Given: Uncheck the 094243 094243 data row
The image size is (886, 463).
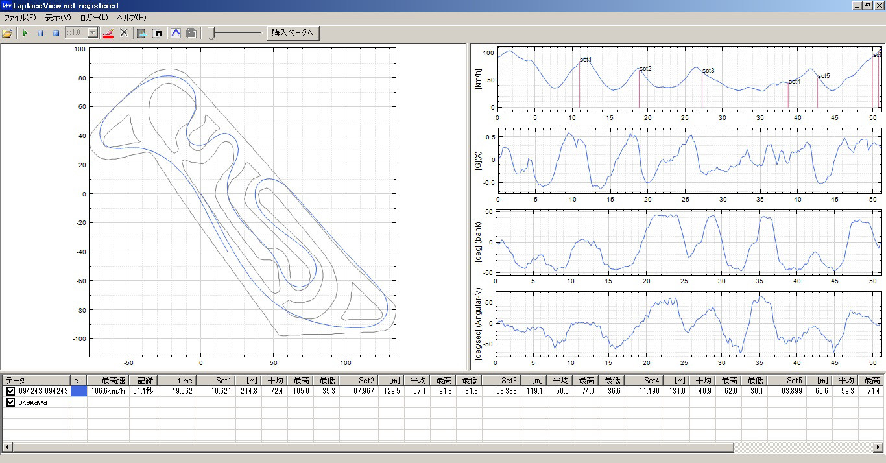Looking at the screenshot, I should (10, 391).
